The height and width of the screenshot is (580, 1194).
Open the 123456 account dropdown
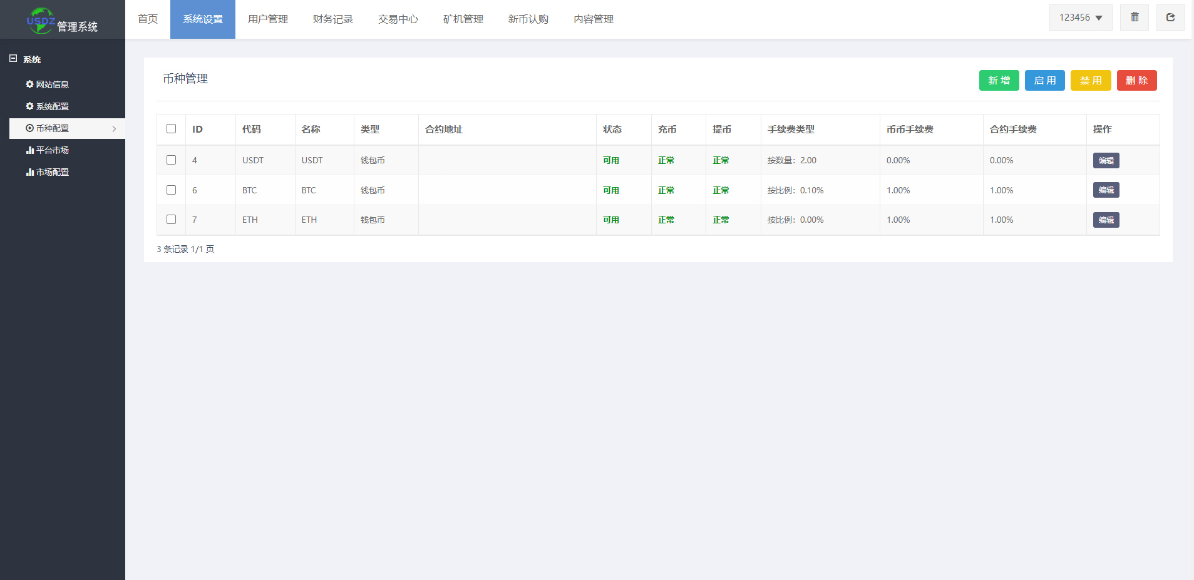pos(1080,17)
